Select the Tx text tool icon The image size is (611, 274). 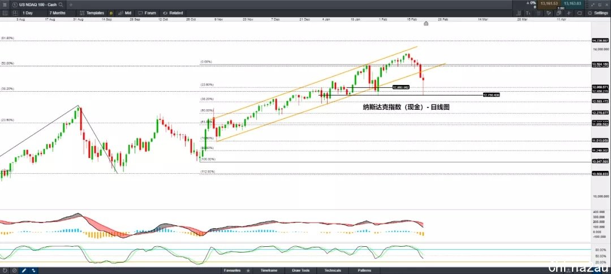click(528, 13)
